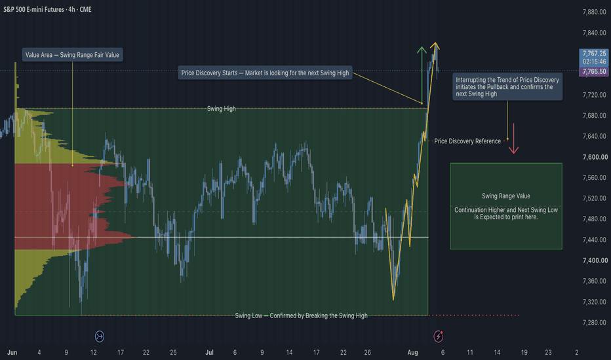Click the 7,440.00 price scale value
Viewport: 611px width, 360px height.
(x=594, y=240)
